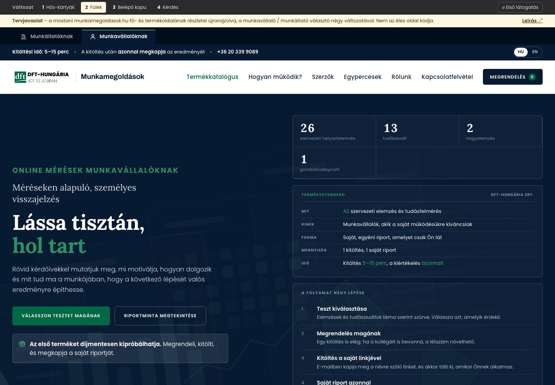Open the Munkáltatóknak tab
555x385 pixels.
click(x=47, y=37)
